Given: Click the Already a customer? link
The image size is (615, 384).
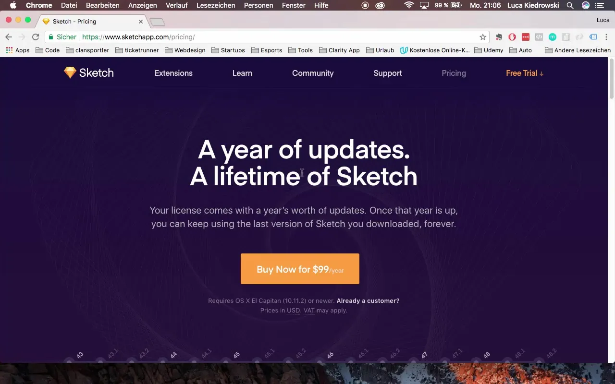Looking at the screenshot, I should point(368,301).
